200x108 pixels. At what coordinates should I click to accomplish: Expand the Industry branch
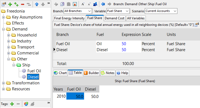click(x=8, y=41)
